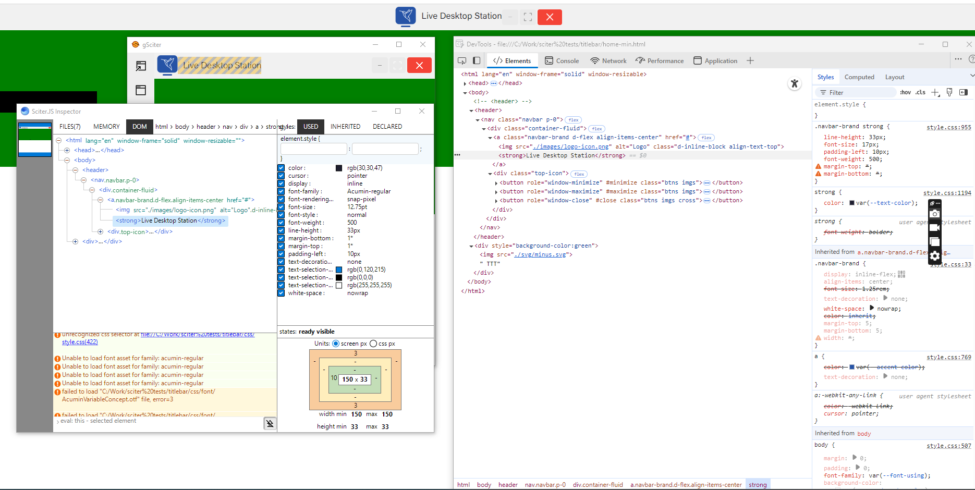The image size is (975, 490).
Task: Toggle the line-height property checkbox
Action: click(281, 230)
